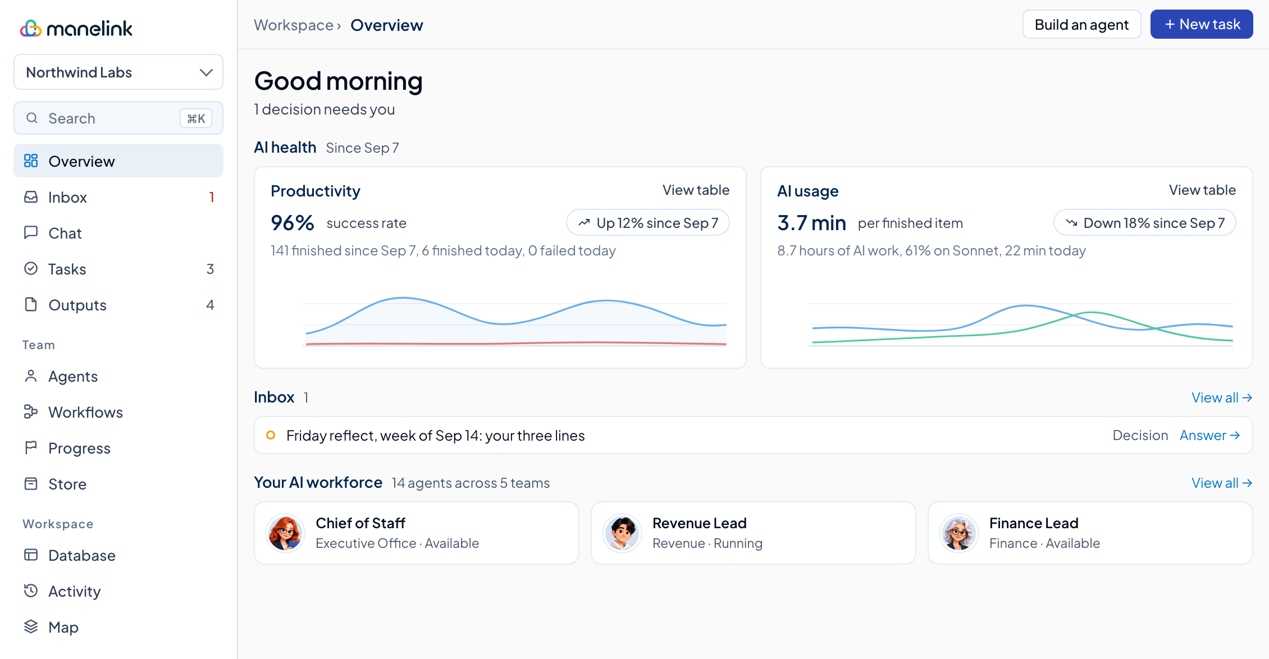Screen dimensions: 1269x659
Task: Click '1 decision needs you' text
Action: click(325, 109)
